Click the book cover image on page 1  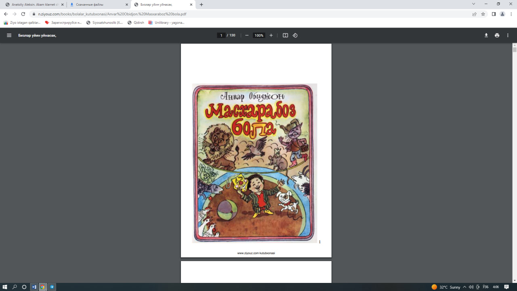pos(254,163)
